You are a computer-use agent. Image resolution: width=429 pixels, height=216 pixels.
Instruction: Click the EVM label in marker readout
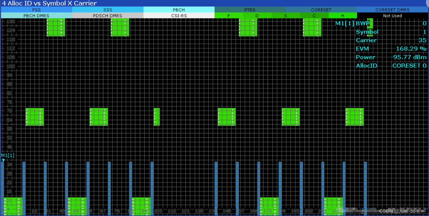(x=362, y=49)
